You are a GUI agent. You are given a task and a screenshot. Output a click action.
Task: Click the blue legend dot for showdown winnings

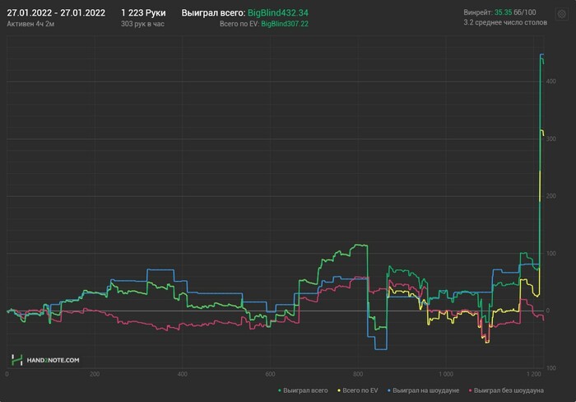click(389, 390)
